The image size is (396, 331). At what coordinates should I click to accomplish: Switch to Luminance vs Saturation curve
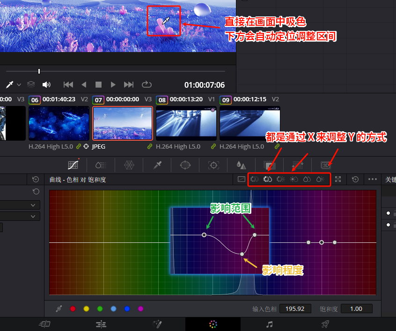pos(293,179)
